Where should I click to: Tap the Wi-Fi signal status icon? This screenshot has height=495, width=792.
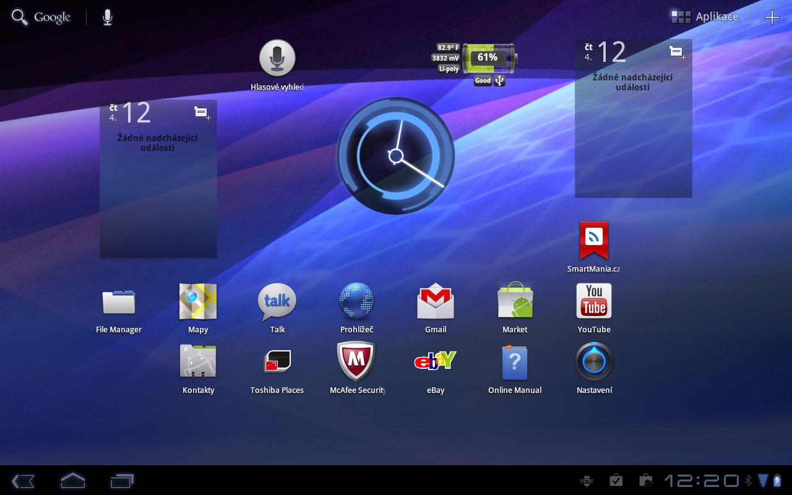pos(762,480)
